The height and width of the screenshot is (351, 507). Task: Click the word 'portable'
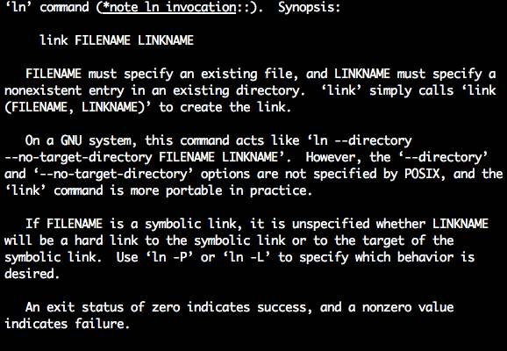[x=194, y=191]
